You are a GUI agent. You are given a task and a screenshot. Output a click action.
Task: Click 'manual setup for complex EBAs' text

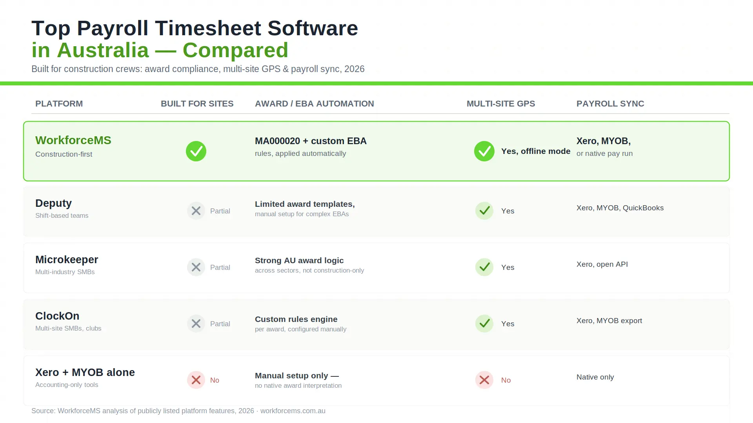pyautogui.click(x=302, y=214)
